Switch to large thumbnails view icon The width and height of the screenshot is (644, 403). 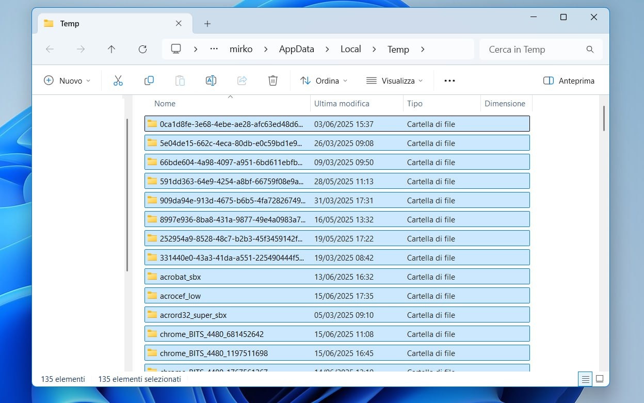coord(600,379)
